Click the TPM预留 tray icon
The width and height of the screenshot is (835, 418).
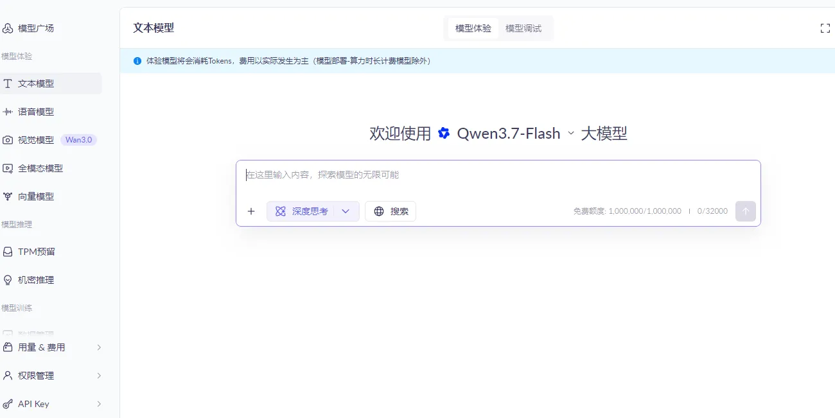pyautogui.click(x=8, y=252)
